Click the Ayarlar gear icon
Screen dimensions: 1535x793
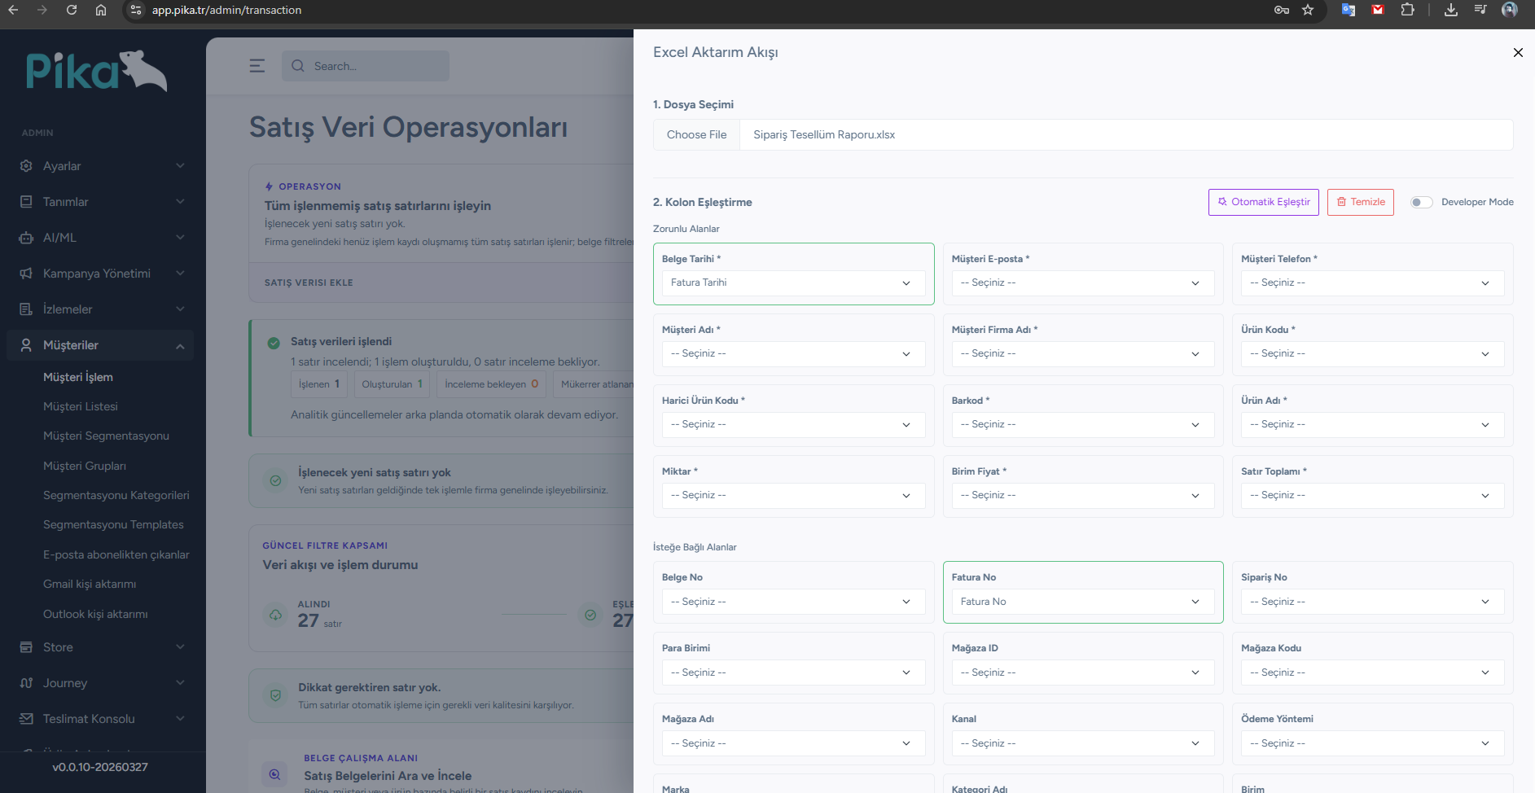point(26,166)
